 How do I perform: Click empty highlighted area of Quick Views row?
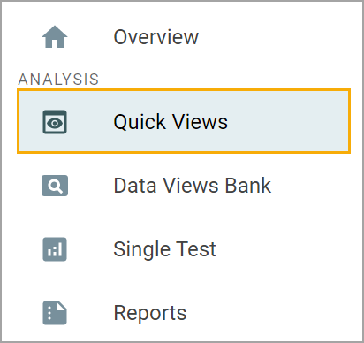287,122
